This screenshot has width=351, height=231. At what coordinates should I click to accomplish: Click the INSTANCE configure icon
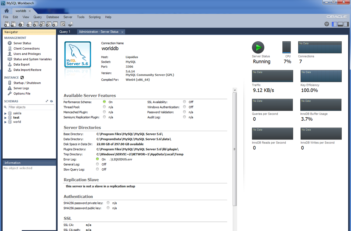coord(22,77)
